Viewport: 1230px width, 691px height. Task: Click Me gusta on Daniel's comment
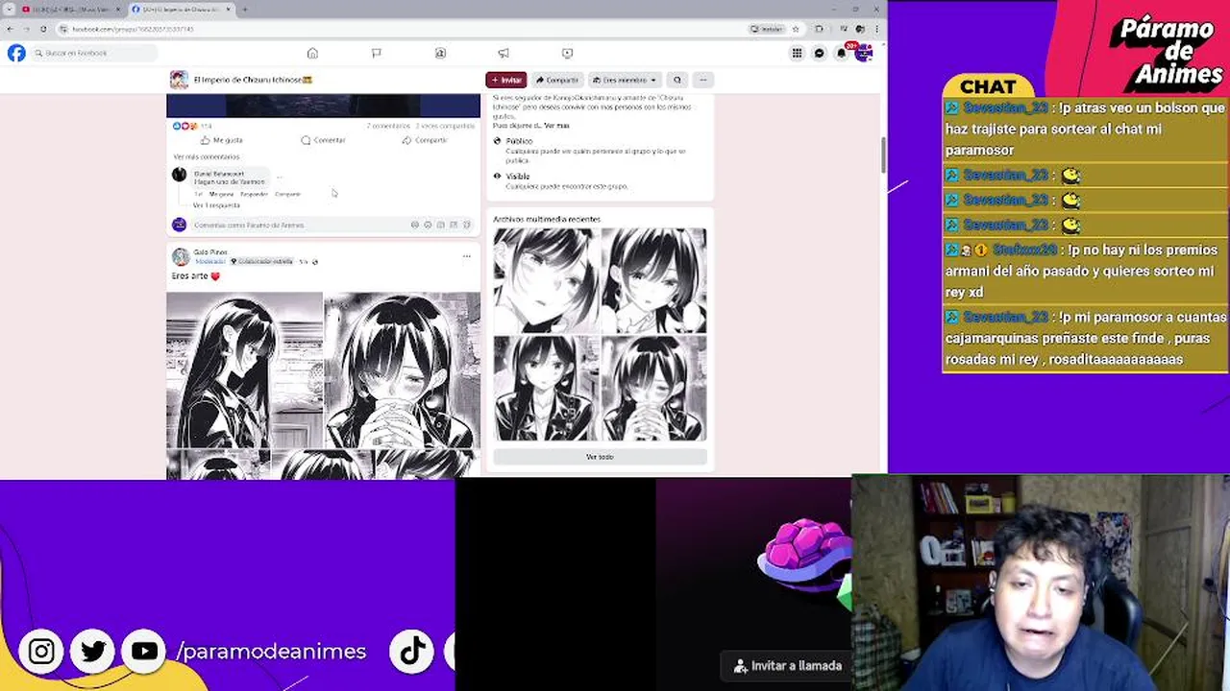pos(221,194)
